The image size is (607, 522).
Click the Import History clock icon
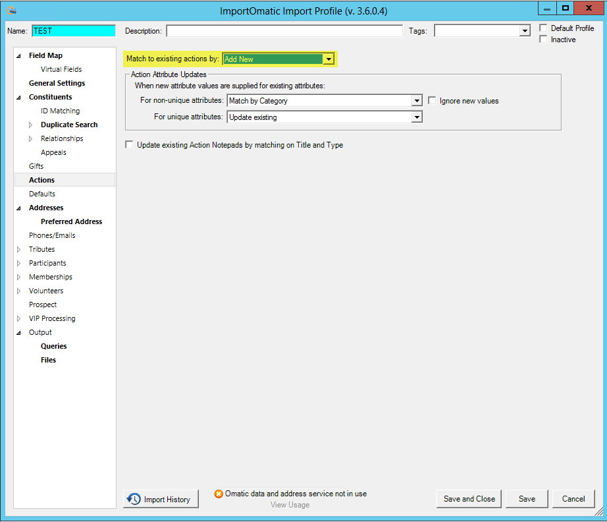tap(134, 499)
